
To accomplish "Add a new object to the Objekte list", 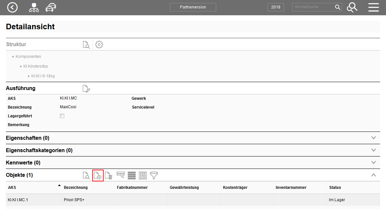I will 98,176.
